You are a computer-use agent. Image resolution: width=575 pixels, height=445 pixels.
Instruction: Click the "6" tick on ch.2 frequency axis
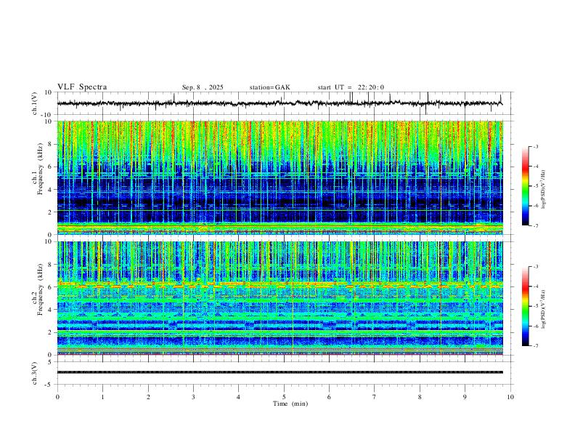[x=50, y=287]
